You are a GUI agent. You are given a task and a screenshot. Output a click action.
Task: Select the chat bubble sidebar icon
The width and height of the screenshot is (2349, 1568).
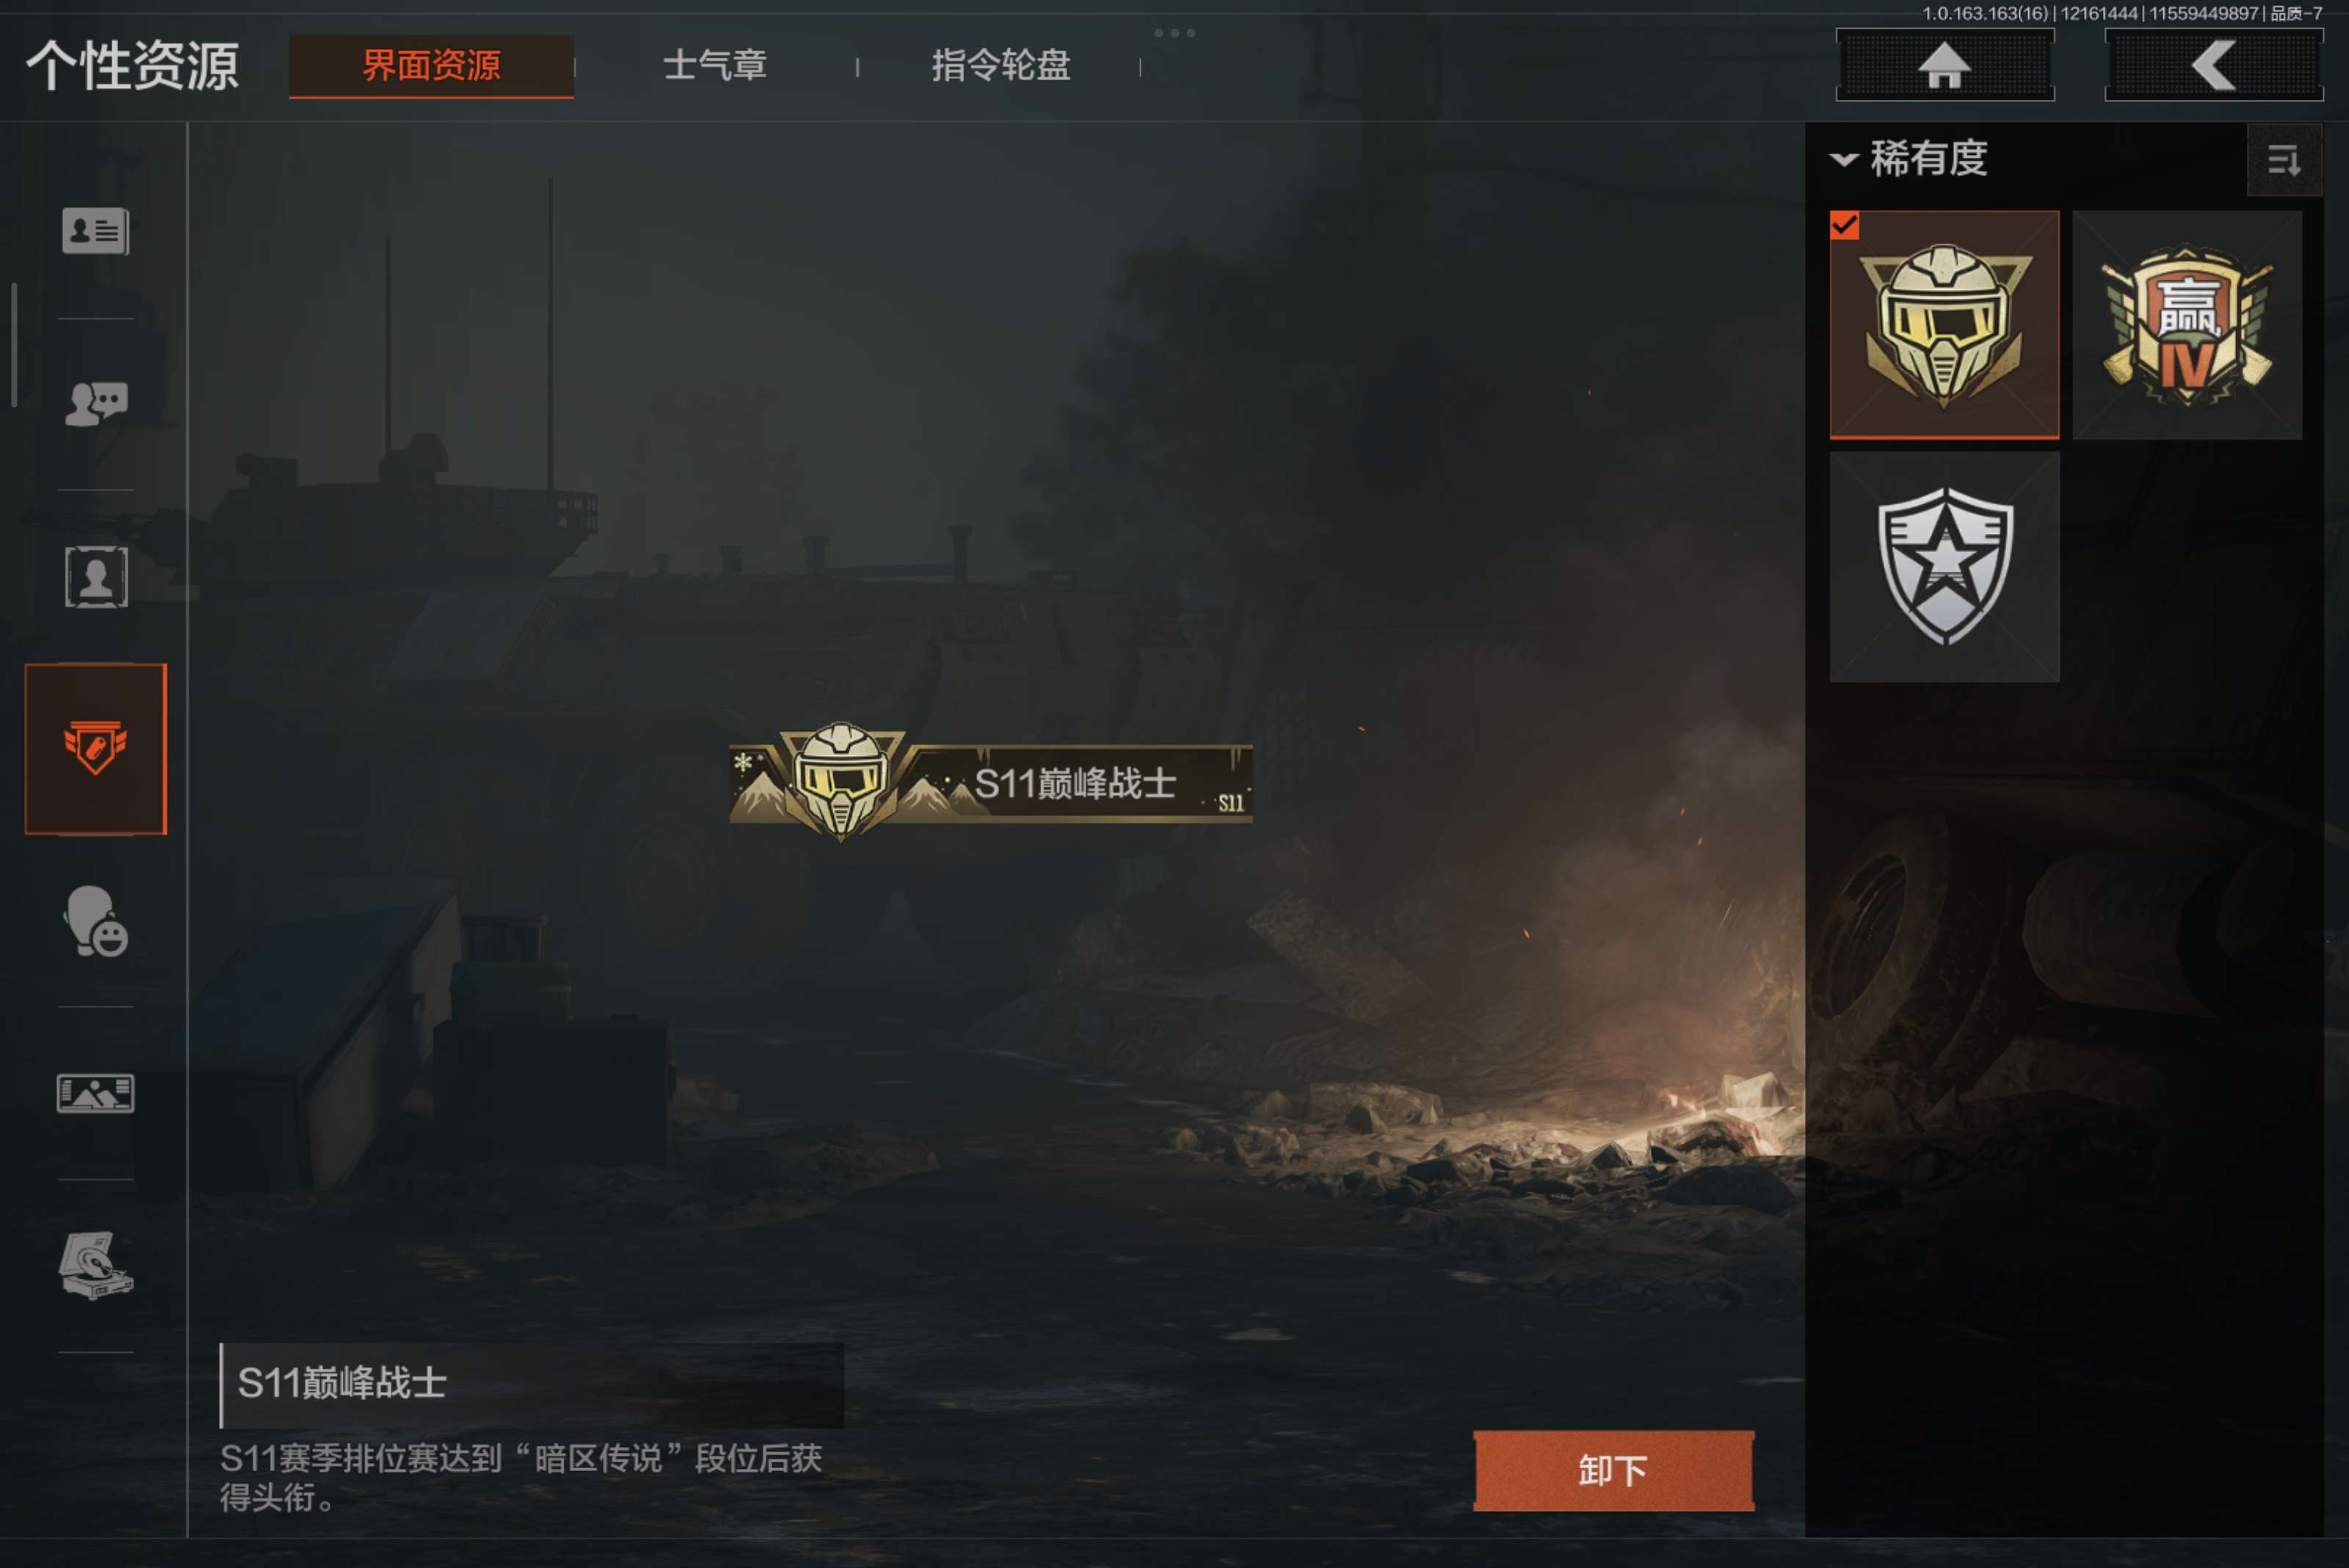[x=96, y=404]
